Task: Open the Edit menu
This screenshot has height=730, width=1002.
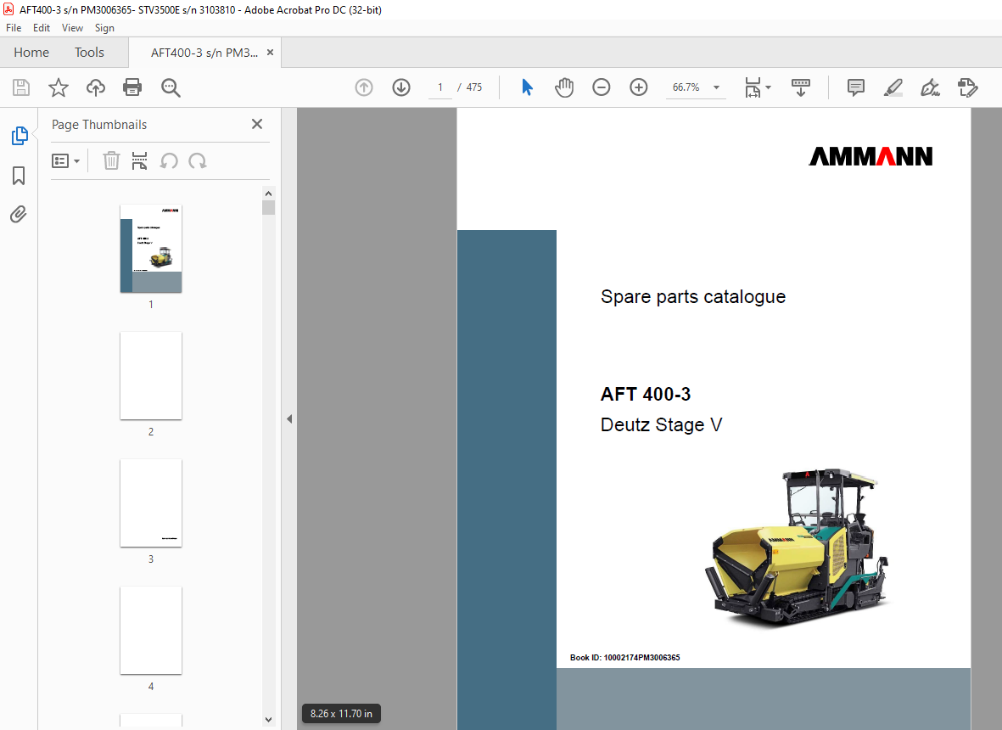Action: coord(42,28)
